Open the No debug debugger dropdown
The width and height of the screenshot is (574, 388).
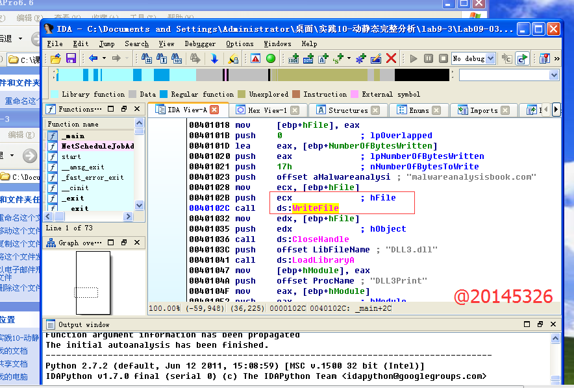tap(490, 58)
